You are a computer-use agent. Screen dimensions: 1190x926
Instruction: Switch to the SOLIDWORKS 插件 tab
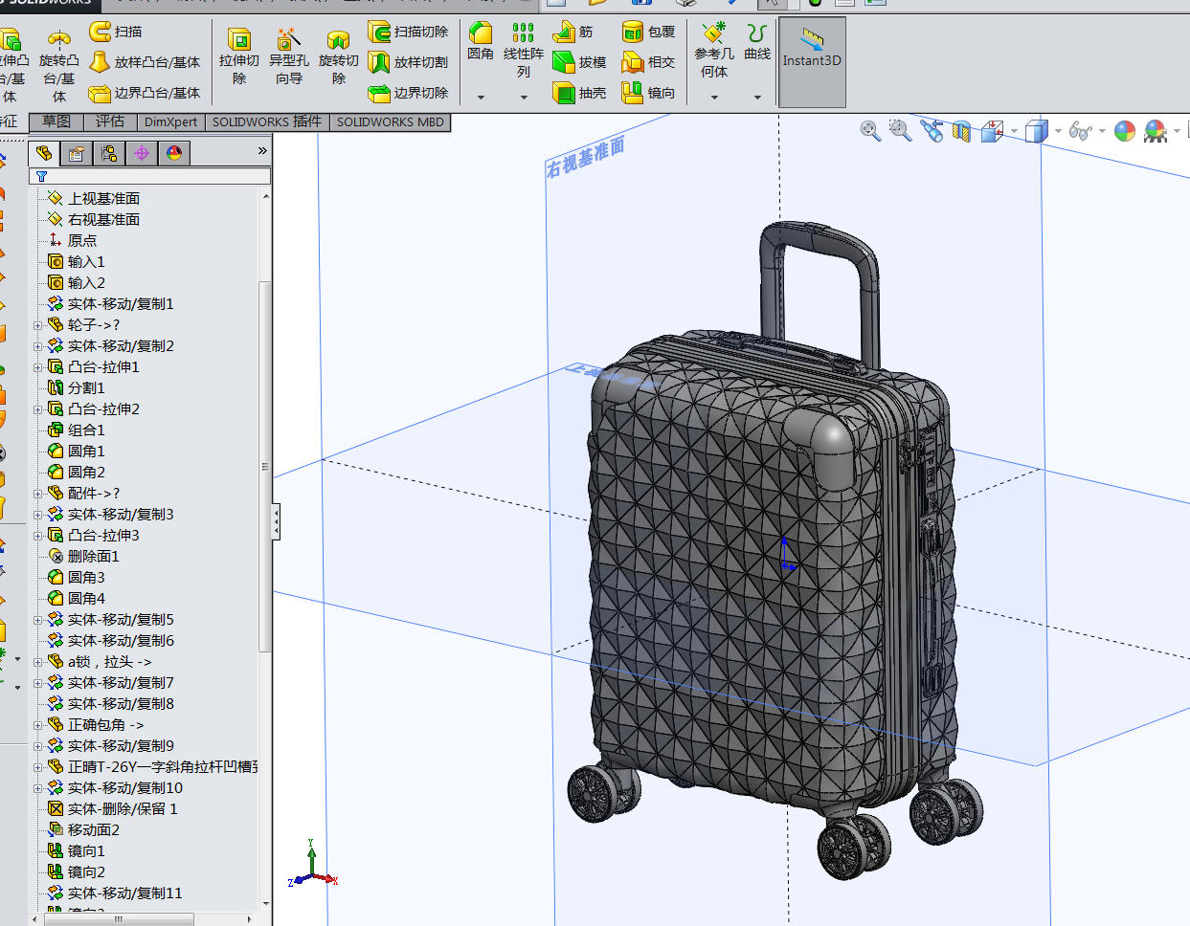267,121
